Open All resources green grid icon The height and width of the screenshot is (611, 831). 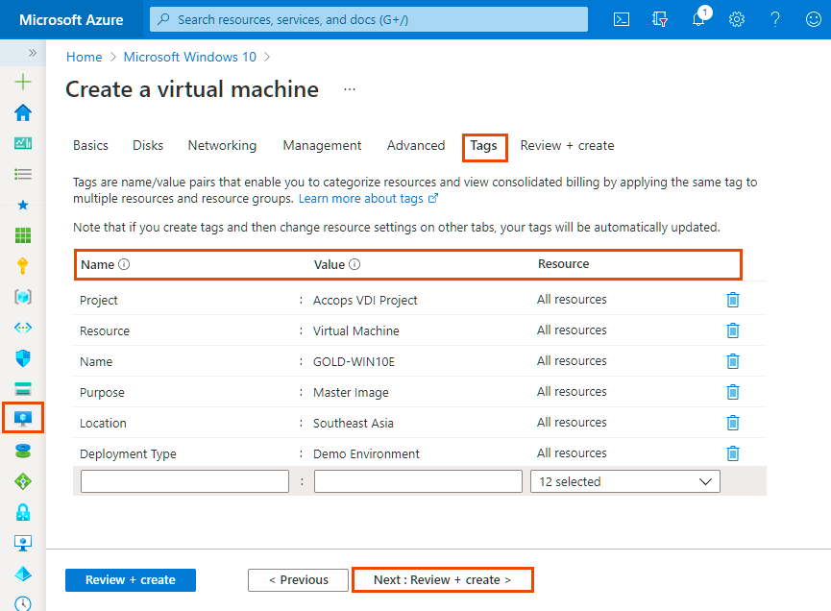pyautogui.click(x=23, y=235)
